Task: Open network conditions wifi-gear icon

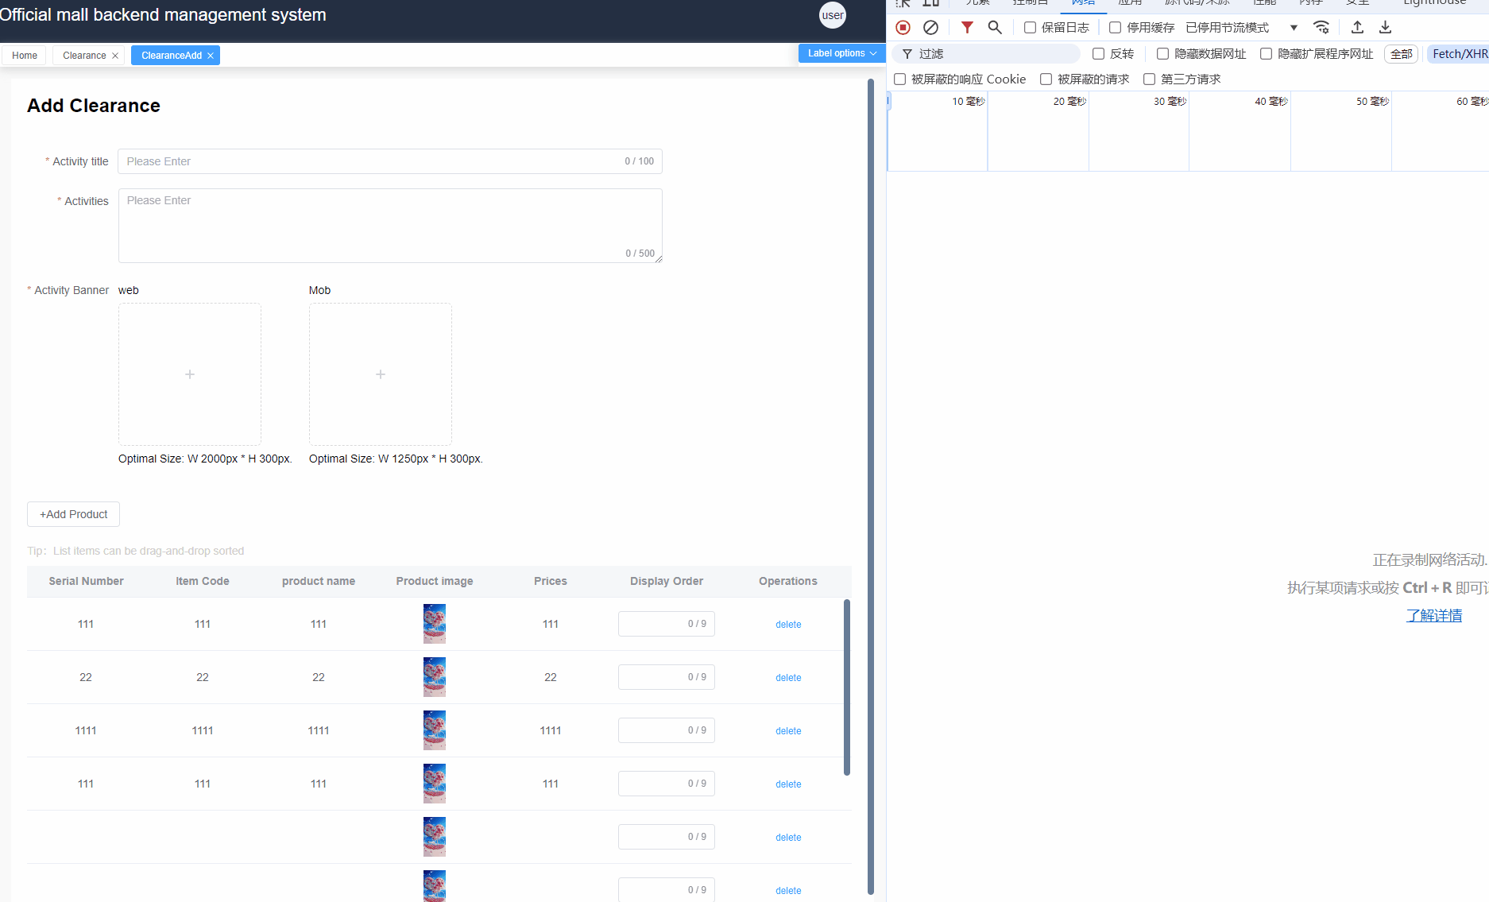Action: (x=1321, y=28)
